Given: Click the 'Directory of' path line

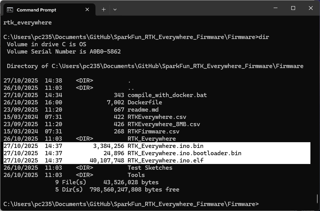Looking at the screenshot, I should coord(155,66).
